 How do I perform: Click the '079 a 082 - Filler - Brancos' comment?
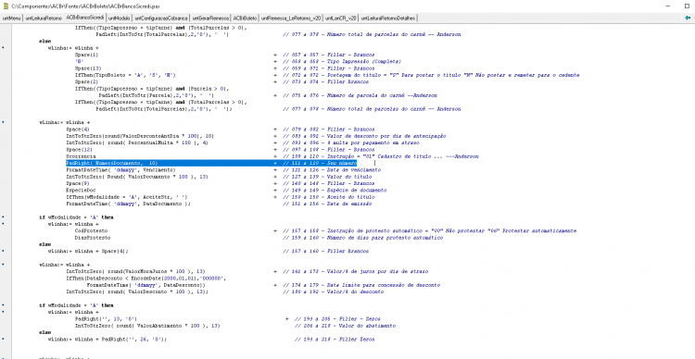click(x=329, y=130)
